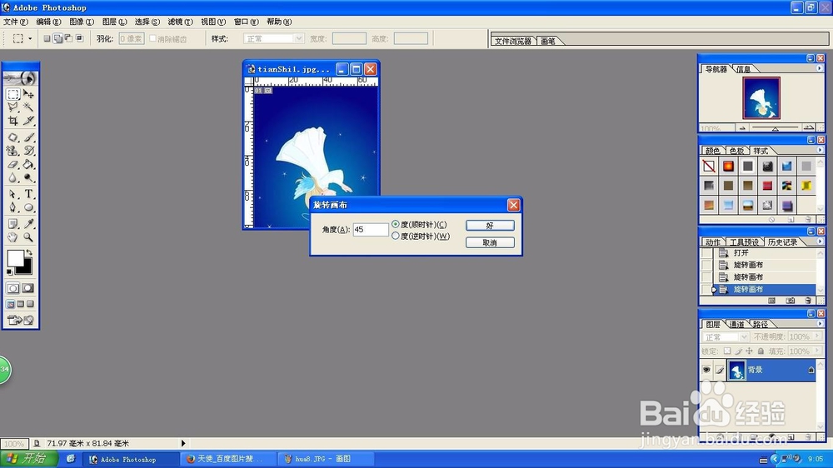Open the 文件 (File) menu
Image resolution: width=833 pixels, height=468 pixels.
(x=15, y=22)
